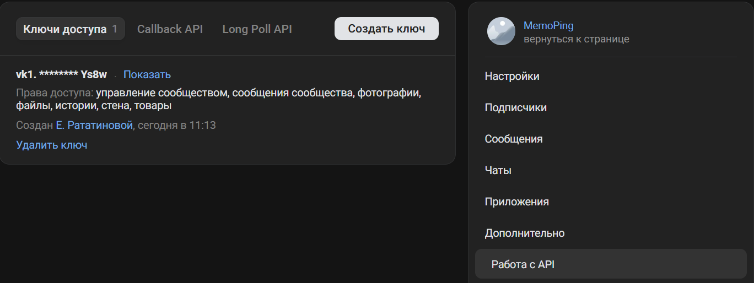The image size is (754, 283).
Task: Go to 'Подписчики' in the sidebar
Action: (x=515, y=108)
